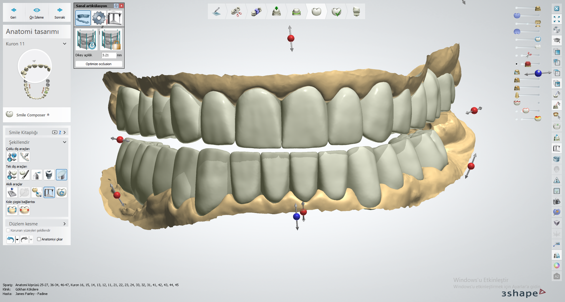Go back with Geri arrow

pyautogui.click(x=13, y=12)
